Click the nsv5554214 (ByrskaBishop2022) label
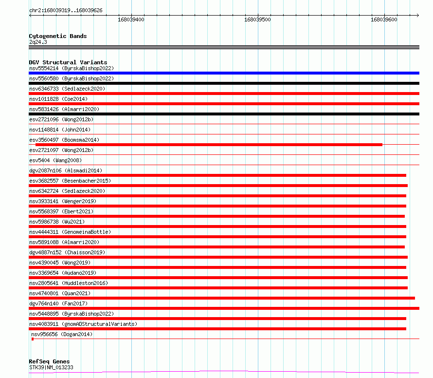 pyautogui.click(x=72, y=68)
